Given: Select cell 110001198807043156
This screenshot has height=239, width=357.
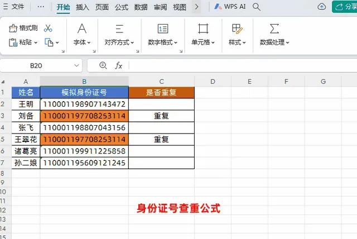Looking at the screenshot, I should (x=84, y=127).
